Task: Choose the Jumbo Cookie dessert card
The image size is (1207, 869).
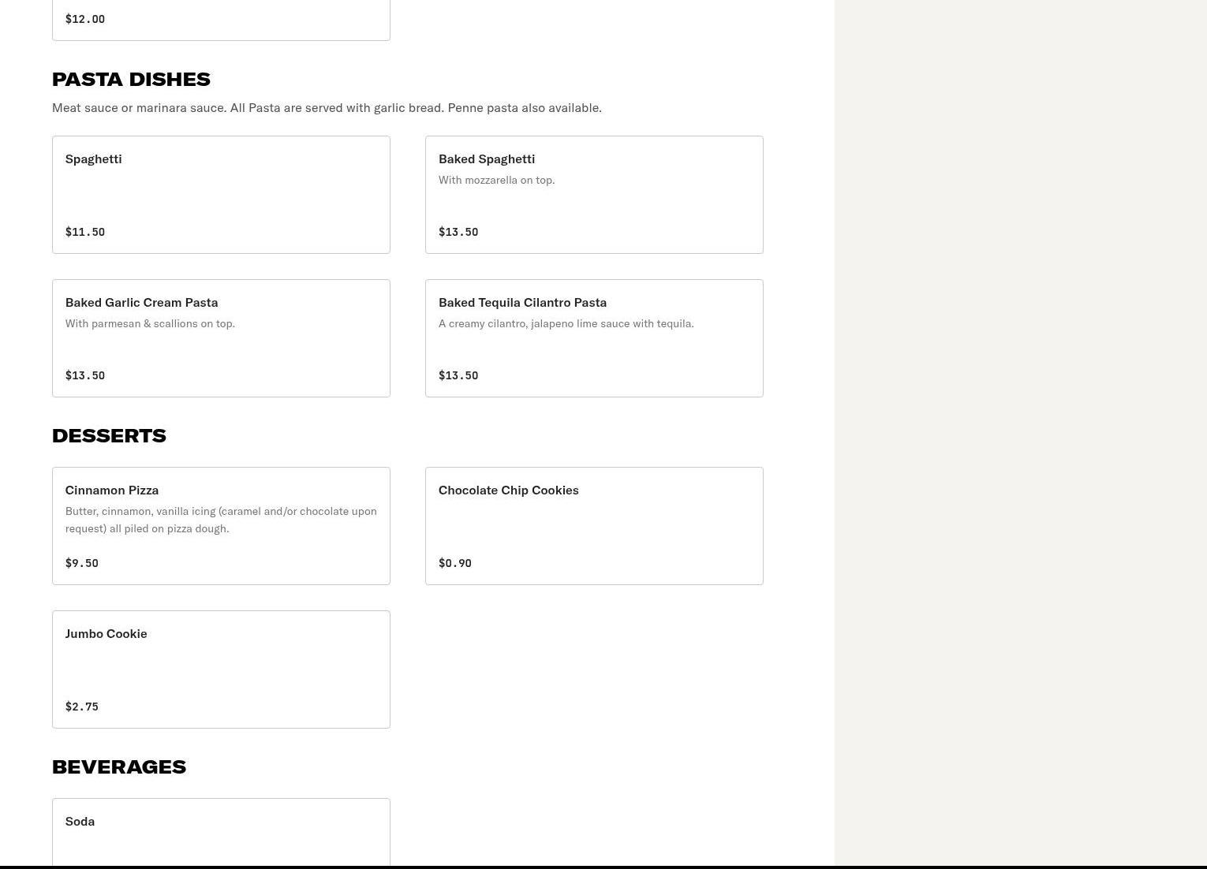Action: (221, 669)
